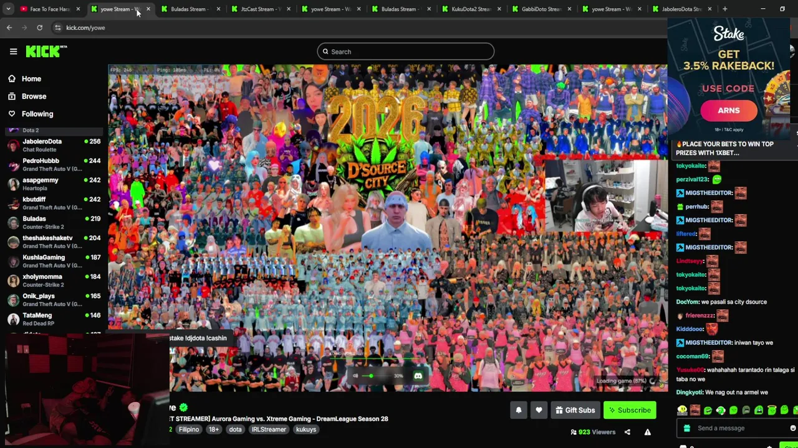This screenshot has width=798, height=448.
Task: View site information icon beside the URL
Action: pyautogui.click(x=57, y=27)
